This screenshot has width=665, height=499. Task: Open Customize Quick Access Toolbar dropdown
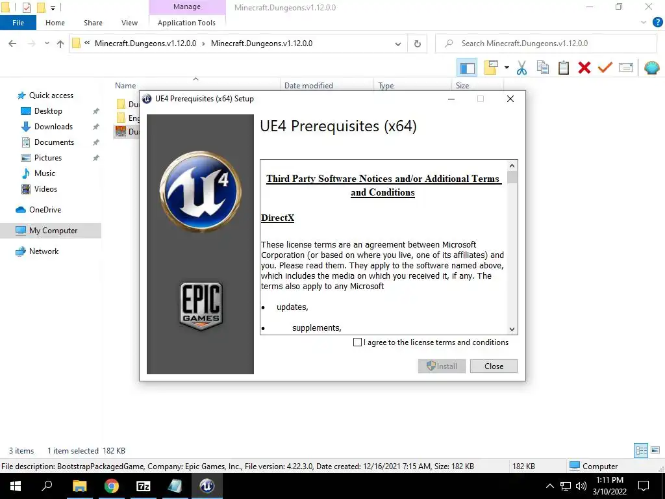(53, 8)
